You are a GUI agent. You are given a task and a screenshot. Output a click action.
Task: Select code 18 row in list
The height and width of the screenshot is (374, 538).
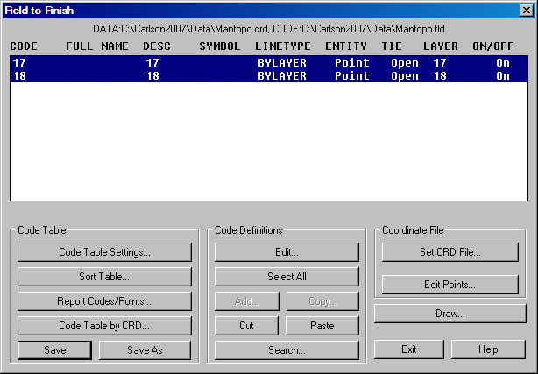point(263,76)
